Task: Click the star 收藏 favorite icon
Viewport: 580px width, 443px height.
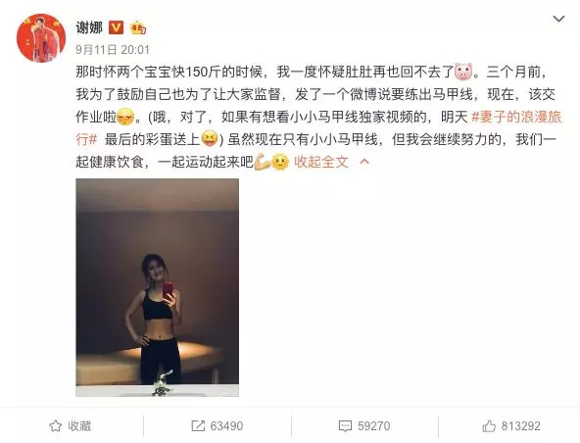Action: point(56,426)
